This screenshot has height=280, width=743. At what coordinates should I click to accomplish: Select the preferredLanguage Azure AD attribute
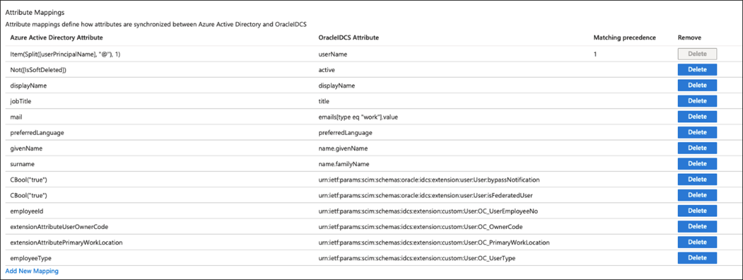(37, 133)
